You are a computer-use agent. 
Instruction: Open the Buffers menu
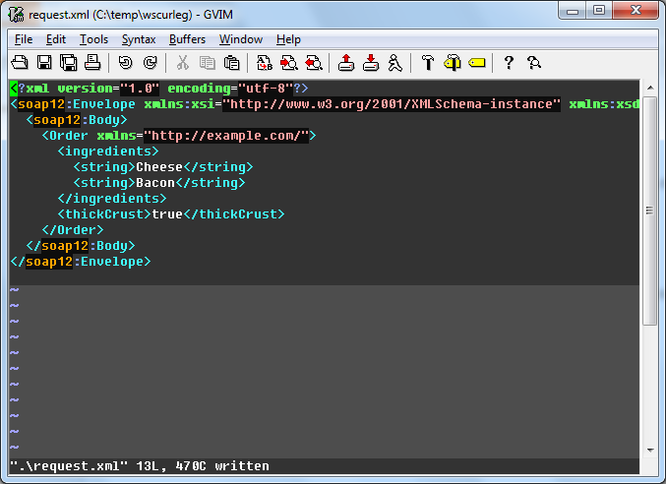tap(187, 39)
